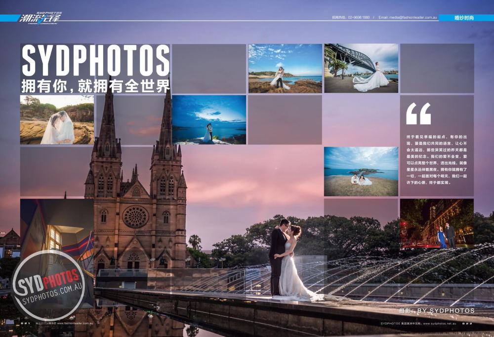This screenshot has height=337, width=494.
Task: Open the www.sydphotos.net.au footer link
Action: click(440, 324)
